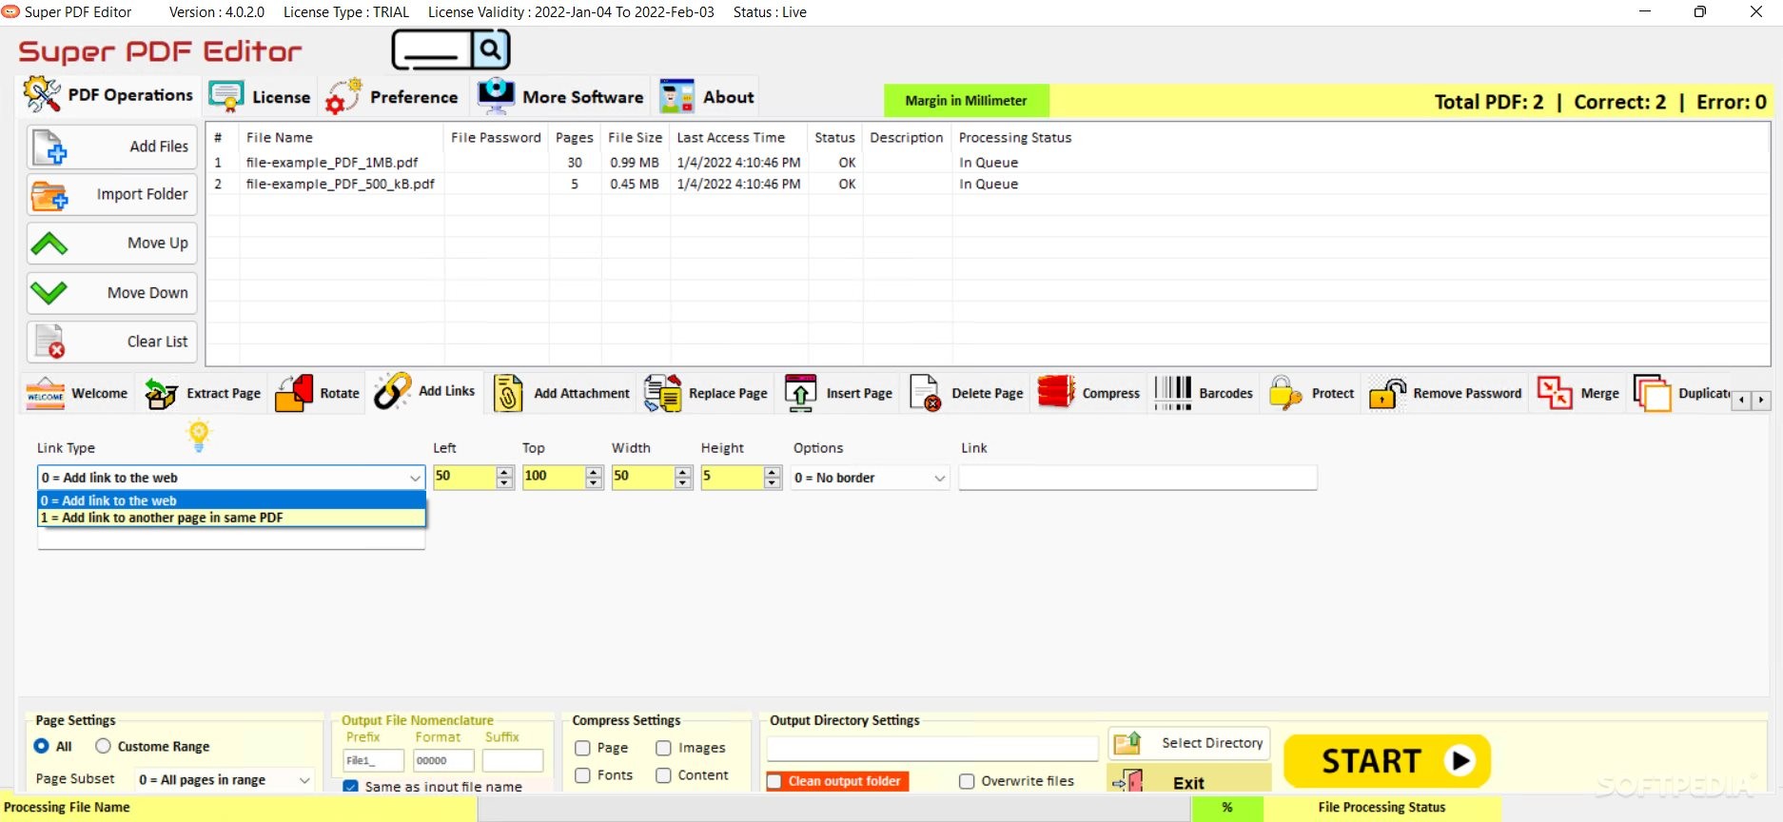This screenshot has width=1783, height=822.
Task: Click the Import Folder button label
Action: [142, 194]
